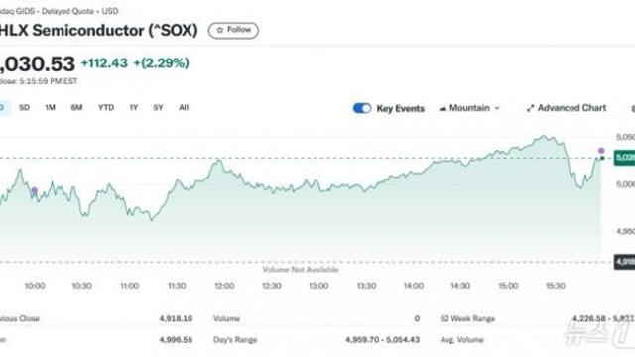Viewport: 635px width, 357px height.
Task: Click the purple key event marker near 10:00
Action: 35,190
